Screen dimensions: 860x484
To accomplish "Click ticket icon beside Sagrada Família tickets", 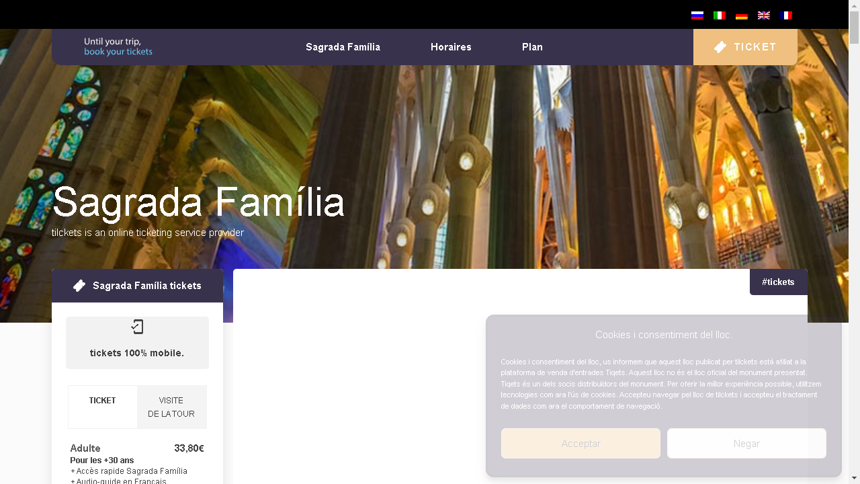I will click(79, 286).
